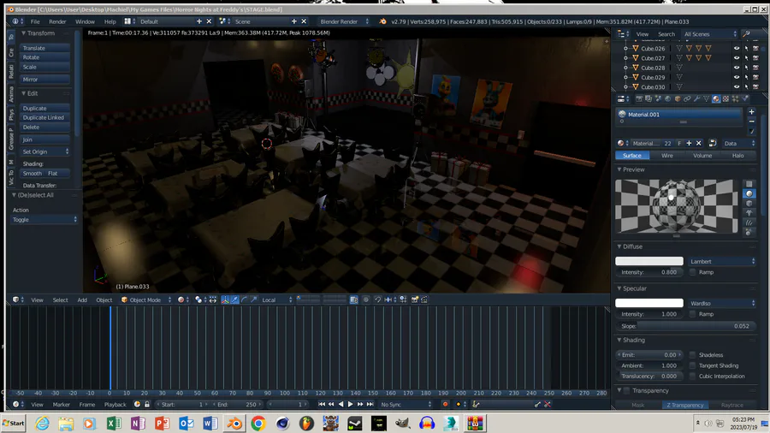This screenshot has width=770, height=433.
Task: Open the Lambert diffuse shader dropdown
Action: tap(722, 261)
